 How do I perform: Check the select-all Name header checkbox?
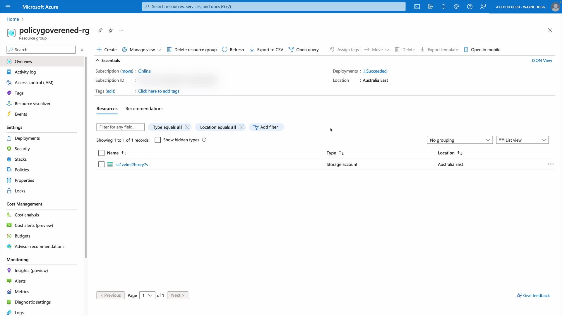[101, 153]
